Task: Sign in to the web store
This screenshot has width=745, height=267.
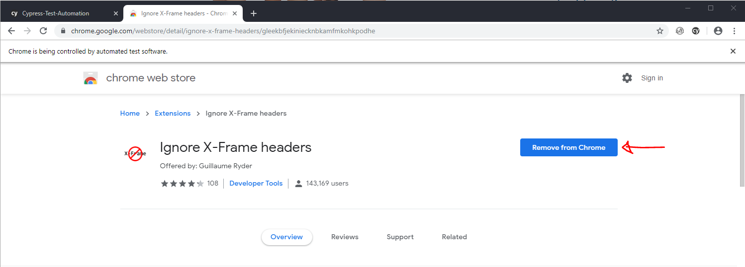Action: click(652, 78)
